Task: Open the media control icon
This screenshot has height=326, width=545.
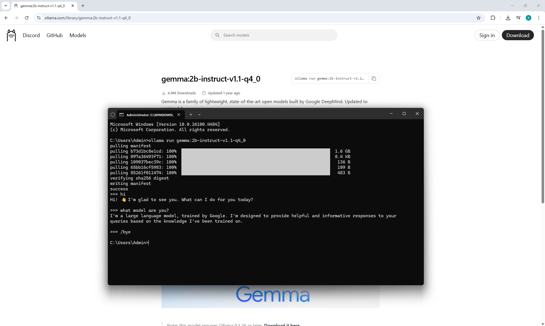Action: (518, 18)
